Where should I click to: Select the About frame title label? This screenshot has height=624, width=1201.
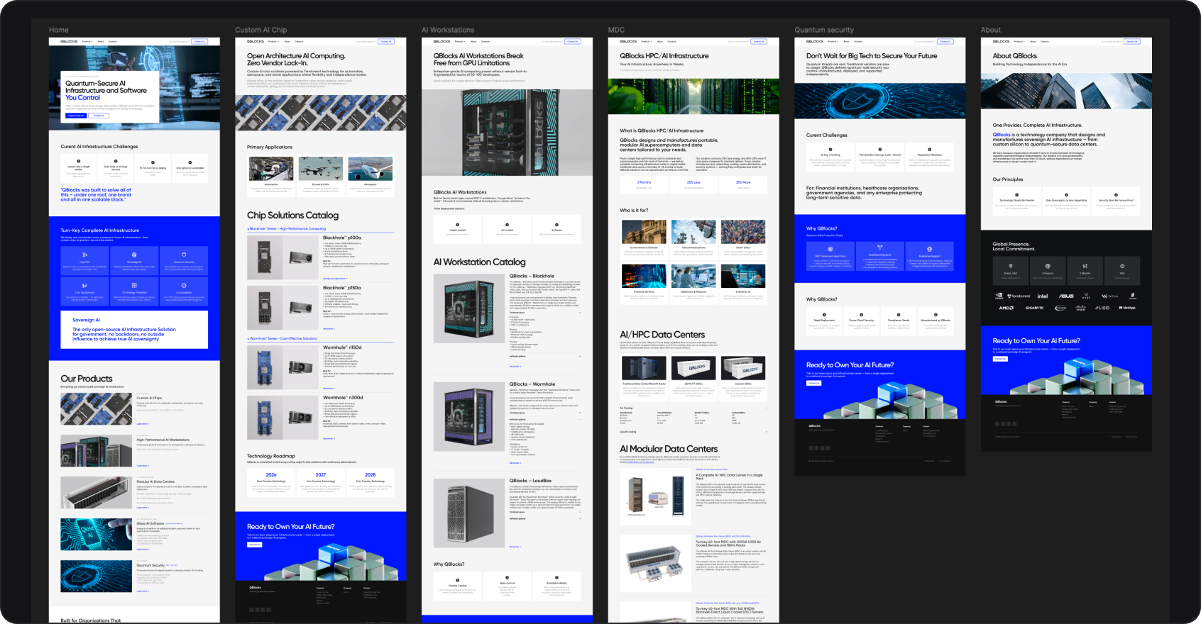tap(991, 30)
